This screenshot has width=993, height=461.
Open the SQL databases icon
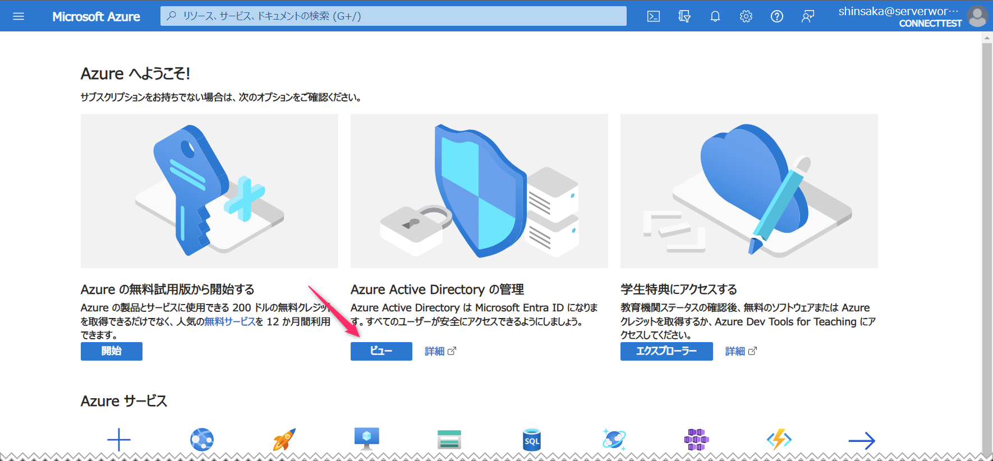click(532, 440)
